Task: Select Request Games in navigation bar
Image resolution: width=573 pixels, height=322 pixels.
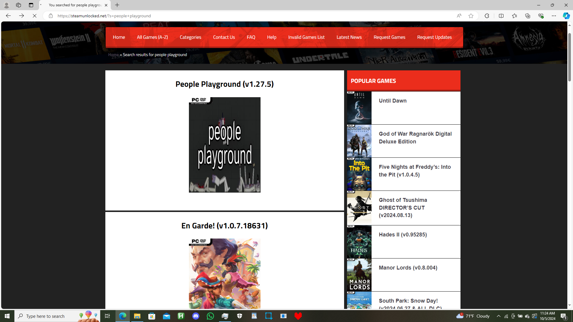Action: tap(389, 37)
